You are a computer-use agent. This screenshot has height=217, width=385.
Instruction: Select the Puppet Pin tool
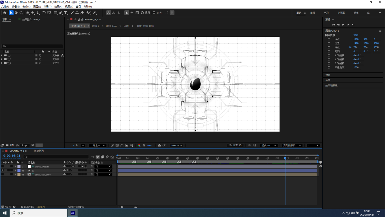coord(95,13)
